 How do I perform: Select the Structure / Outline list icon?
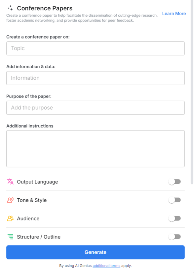[x=10, y=237]
